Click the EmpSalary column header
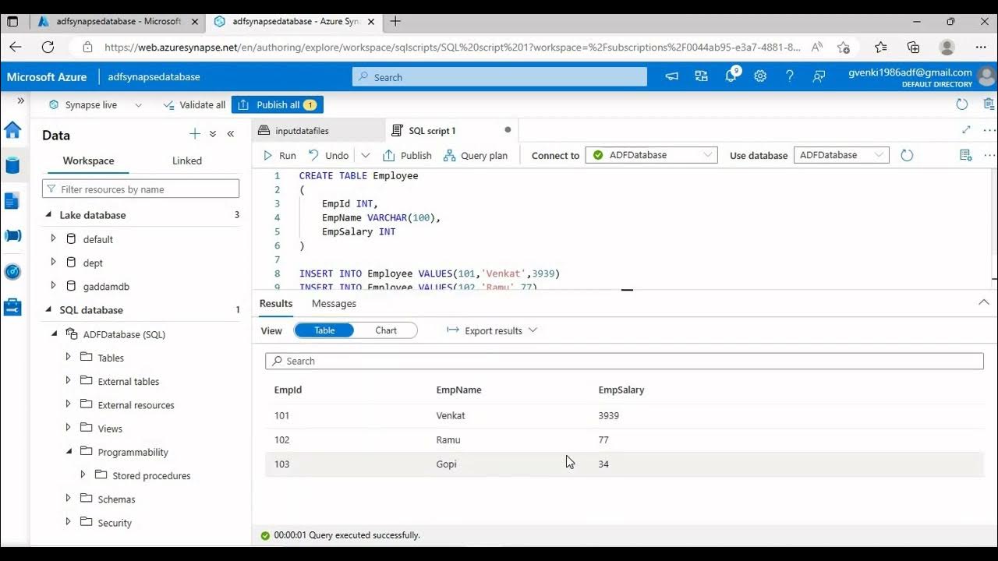 click(621, 390)
